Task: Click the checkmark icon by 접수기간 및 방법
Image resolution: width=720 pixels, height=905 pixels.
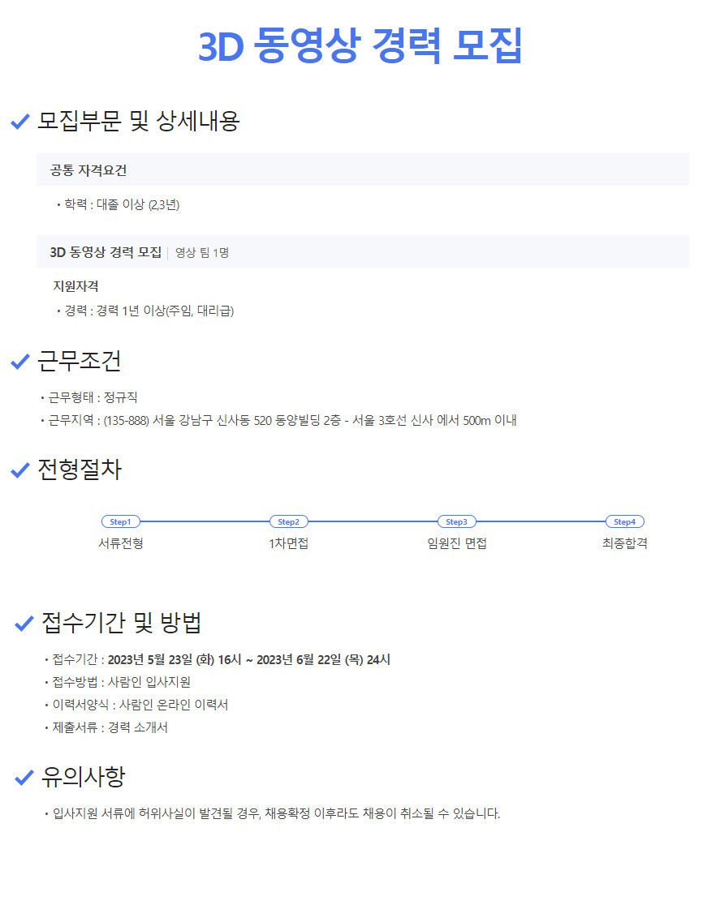Action: coord(24,624)
